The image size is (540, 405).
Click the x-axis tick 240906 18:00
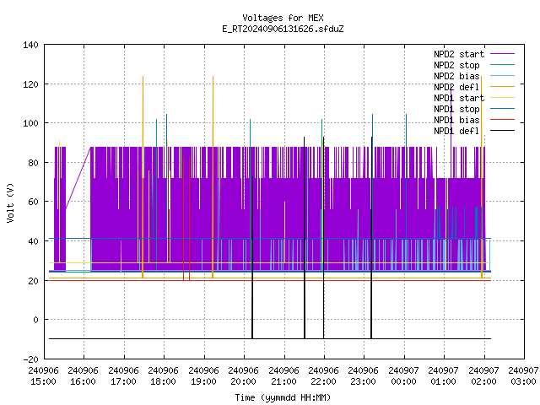(163, 376)
